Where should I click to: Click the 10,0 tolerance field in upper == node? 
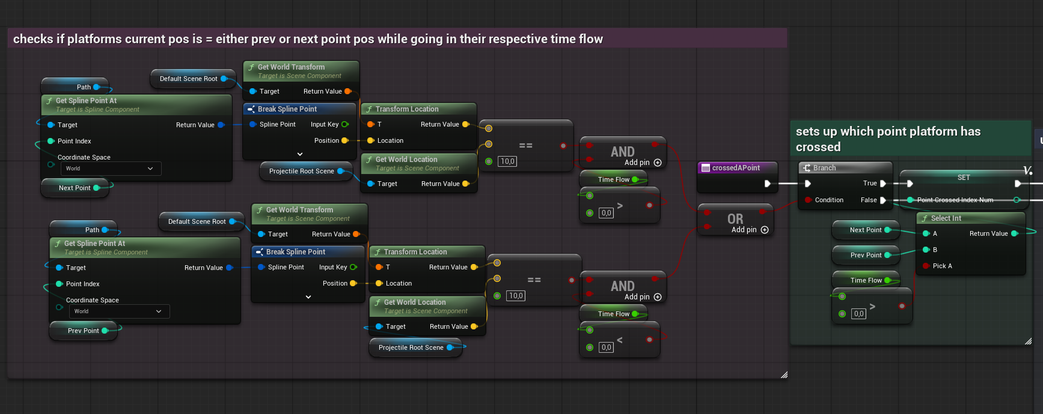[507, 161]
